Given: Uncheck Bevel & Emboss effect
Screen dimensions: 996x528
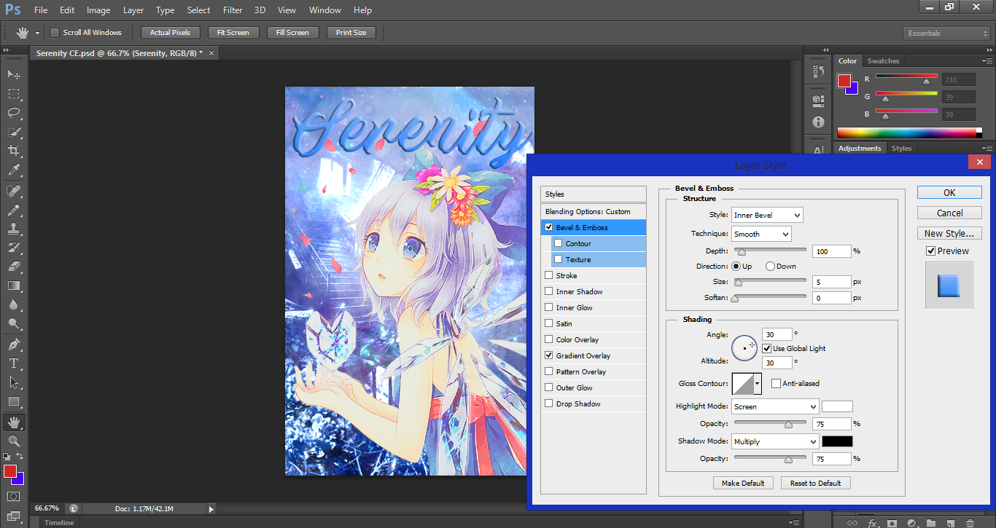Looking at the screenshot, I should click(x=549, y=227).
